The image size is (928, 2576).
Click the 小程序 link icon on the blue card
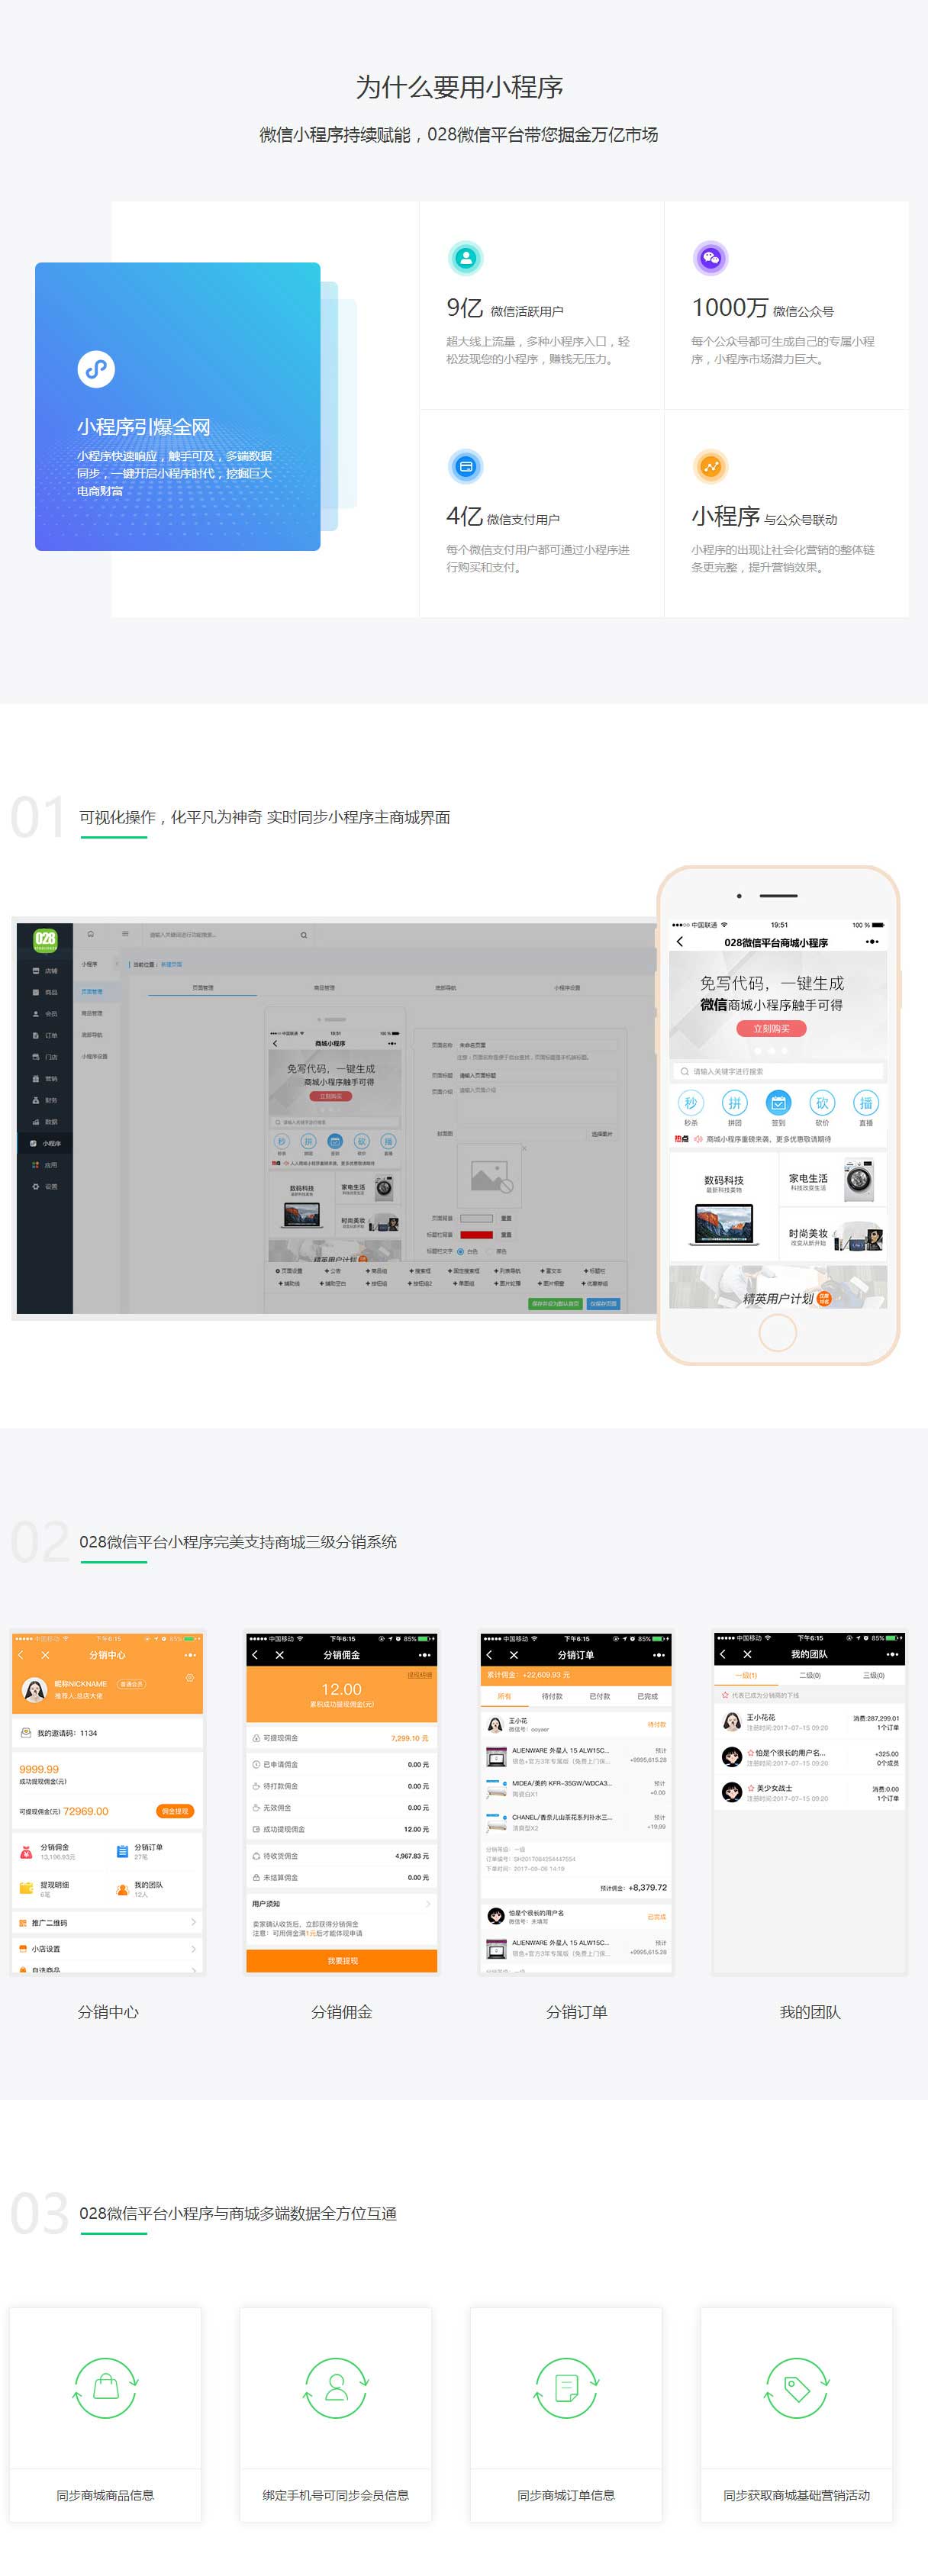(x=96, y=369)
